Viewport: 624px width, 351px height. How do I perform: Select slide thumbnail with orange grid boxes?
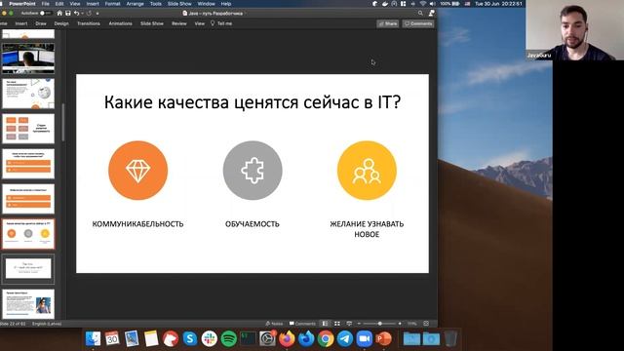28,129
